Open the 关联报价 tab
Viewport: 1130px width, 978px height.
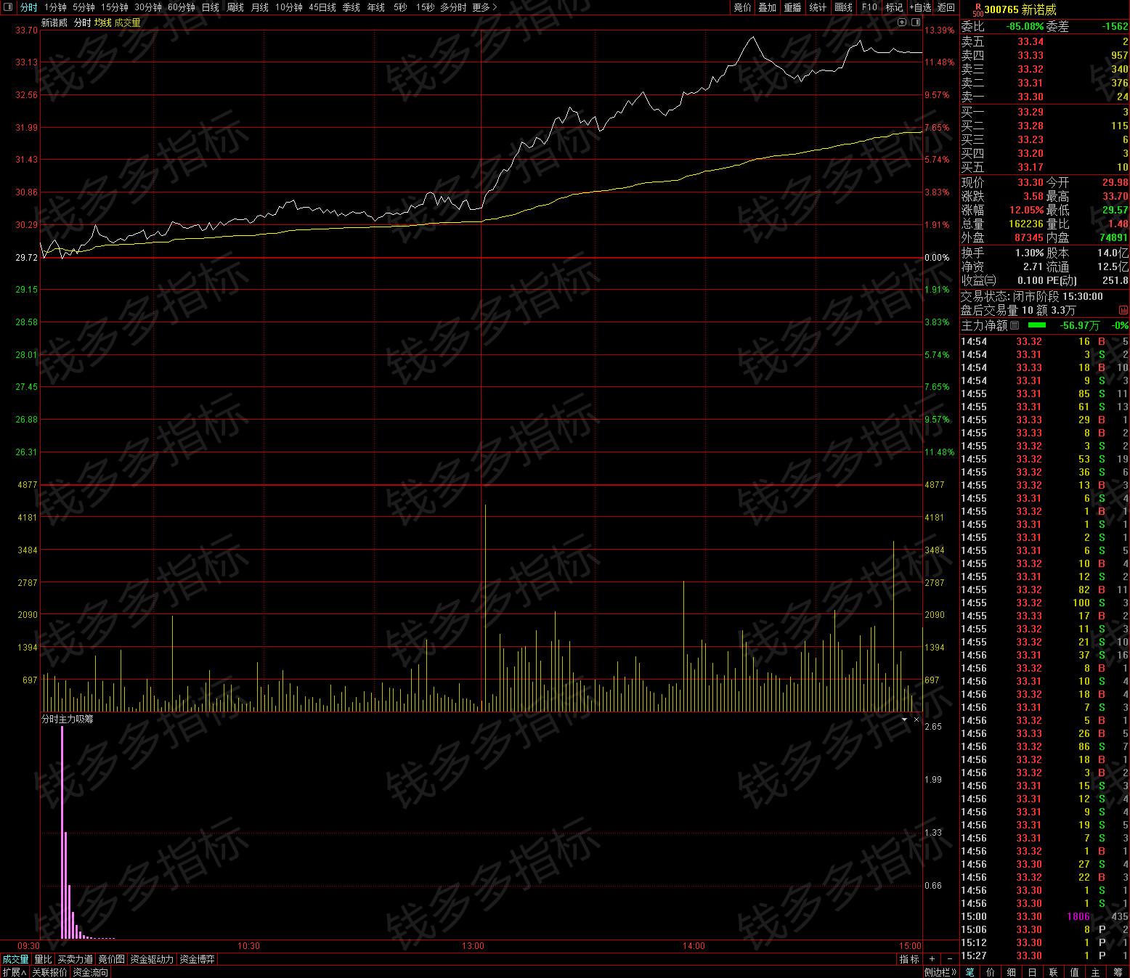tap(49, 972)
